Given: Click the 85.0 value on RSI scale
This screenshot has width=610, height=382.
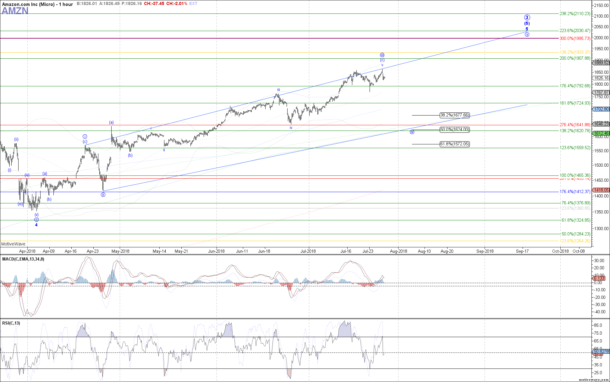Looking at the screenshot, I should point(598,326).
